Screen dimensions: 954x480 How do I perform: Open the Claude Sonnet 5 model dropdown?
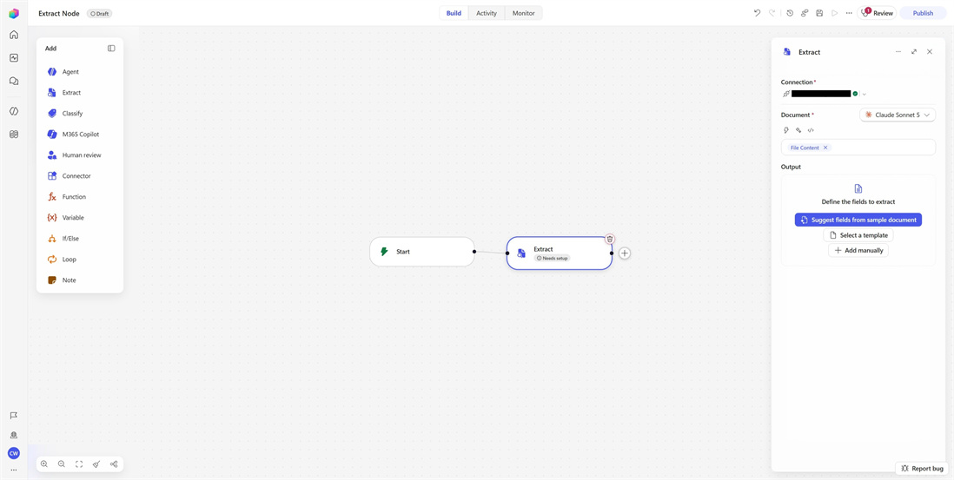point(898,115)
